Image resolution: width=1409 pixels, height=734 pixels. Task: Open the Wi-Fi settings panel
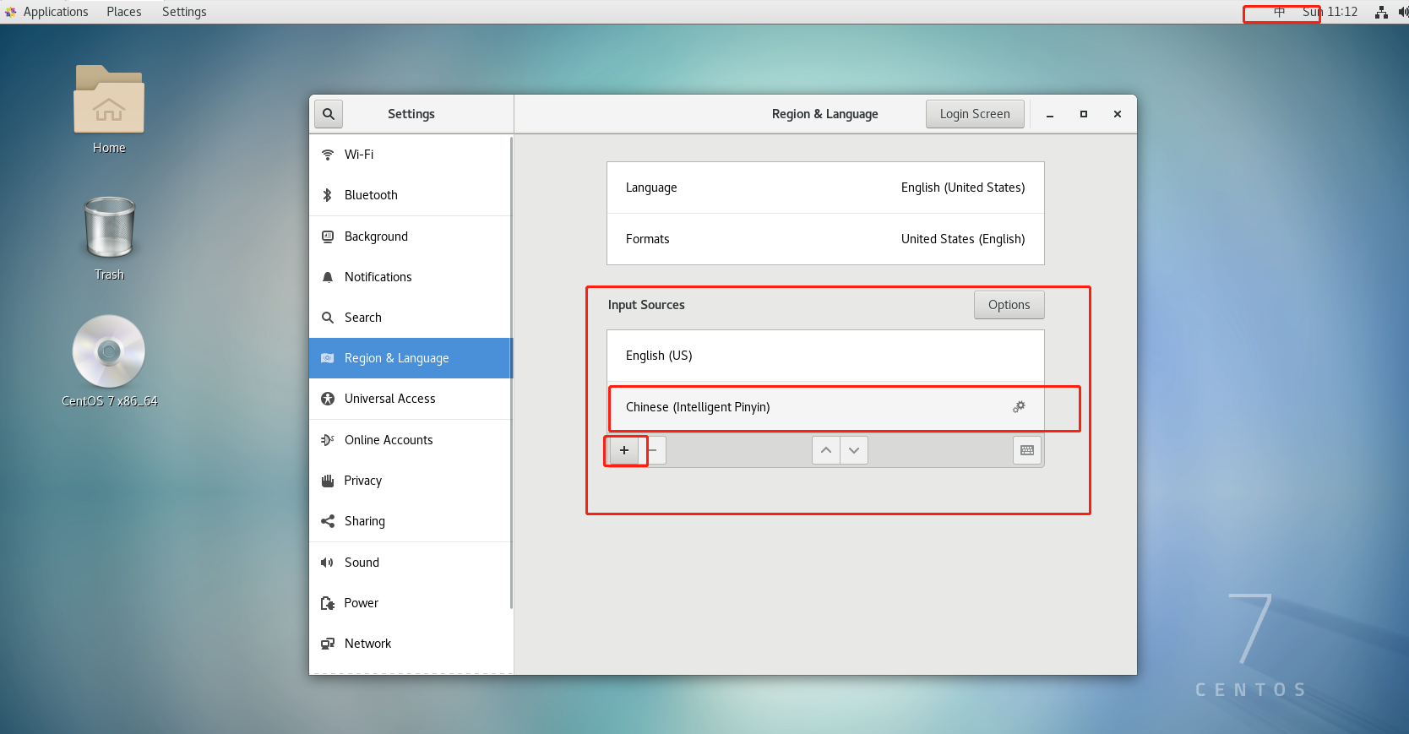[x=411, y=155]
